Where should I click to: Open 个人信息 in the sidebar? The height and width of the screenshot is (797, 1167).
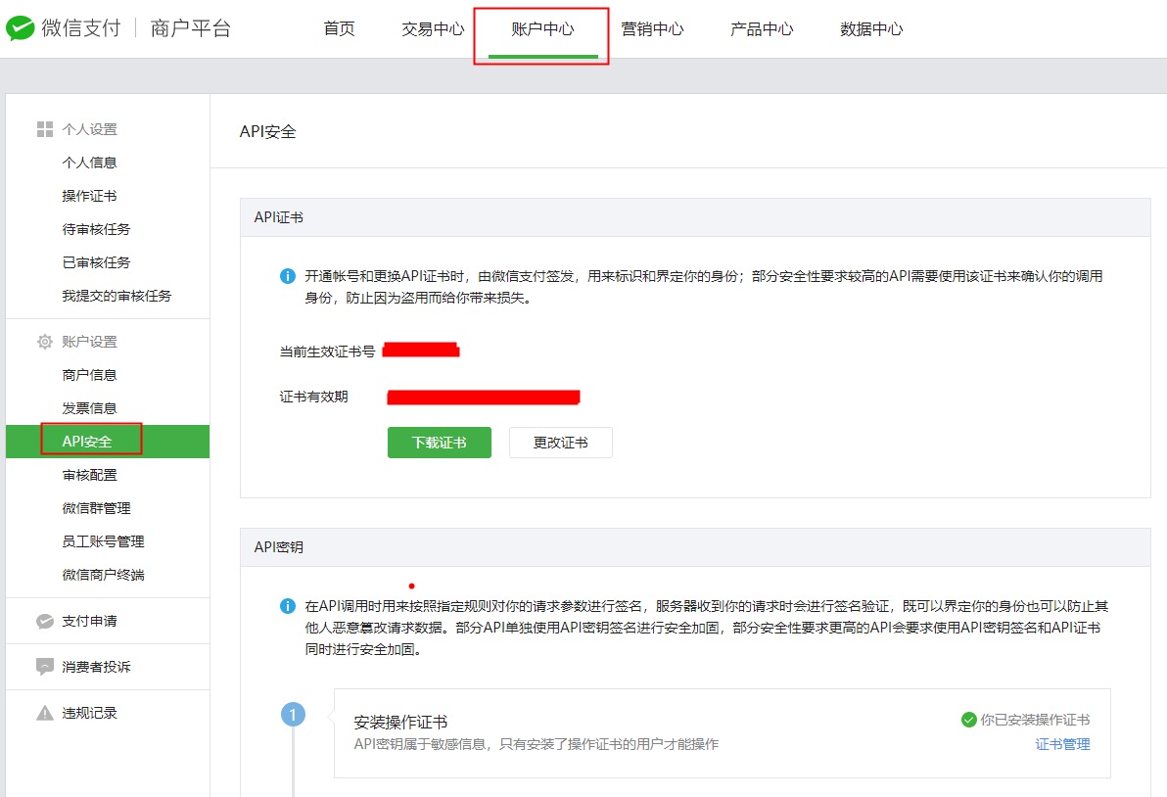coord(89,163)
